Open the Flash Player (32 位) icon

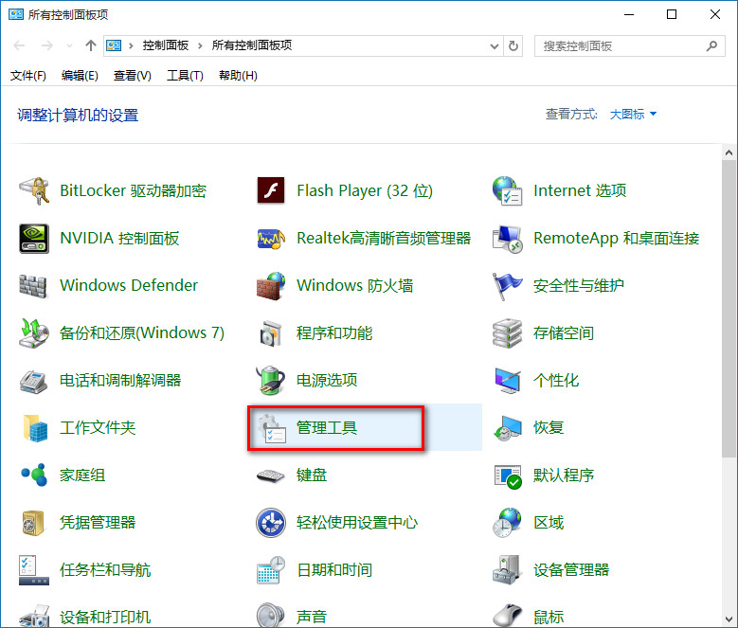(271, 190)
